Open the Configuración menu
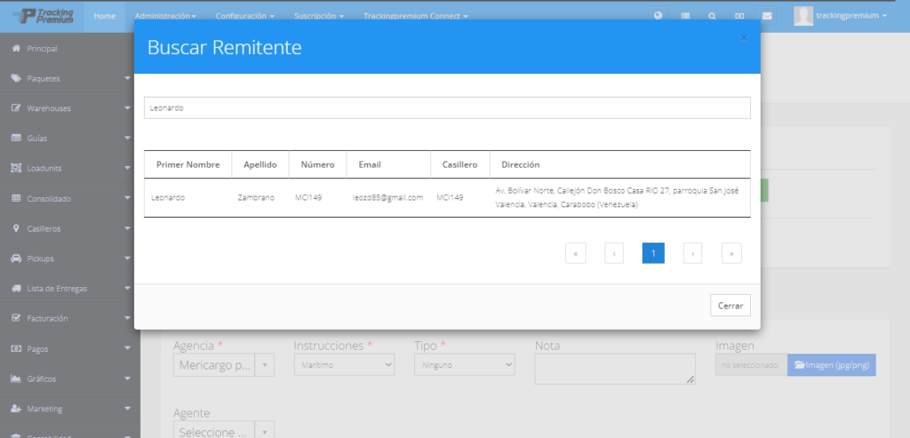The width and height of the screenshot is (910, 438). tap(245, 16)
